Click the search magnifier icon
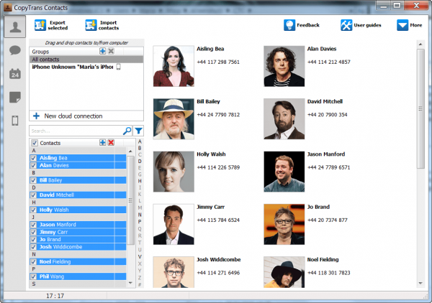Screen dimensions: 432x303 point(127,131)
